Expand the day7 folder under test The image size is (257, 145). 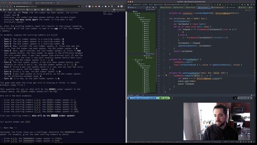click(143, 35)
